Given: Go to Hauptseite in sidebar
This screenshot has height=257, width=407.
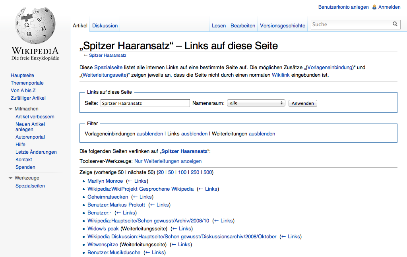Looking at the screenshot, I should (x=22, y=75).
